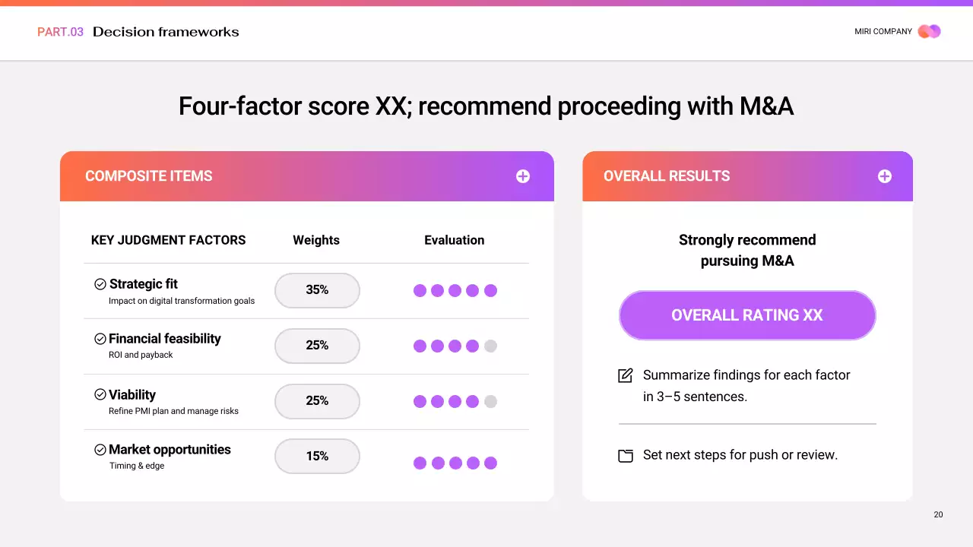Click the Miri Company overlapping-circles logo

(x=929, y=31)
